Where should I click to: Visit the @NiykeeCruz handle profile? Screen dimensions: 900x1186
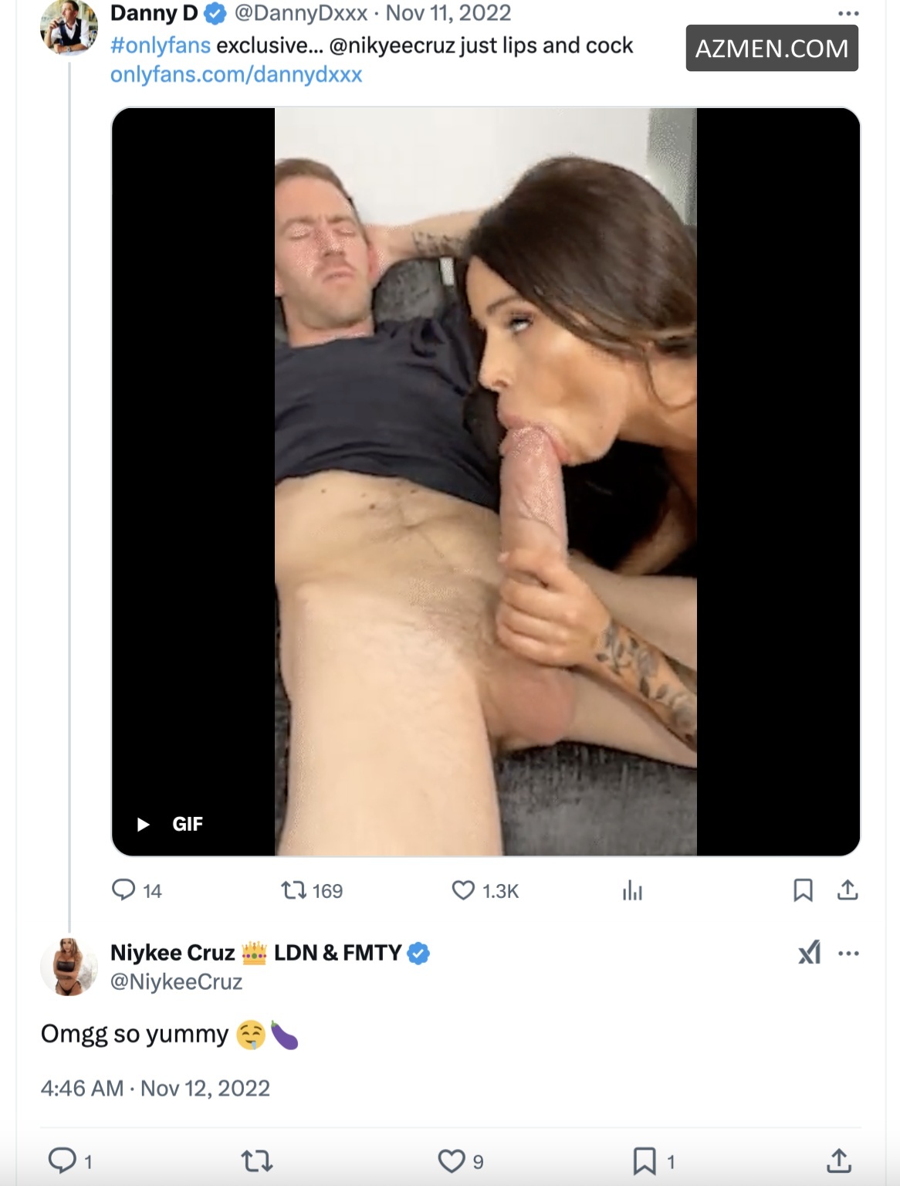point(177,981)
